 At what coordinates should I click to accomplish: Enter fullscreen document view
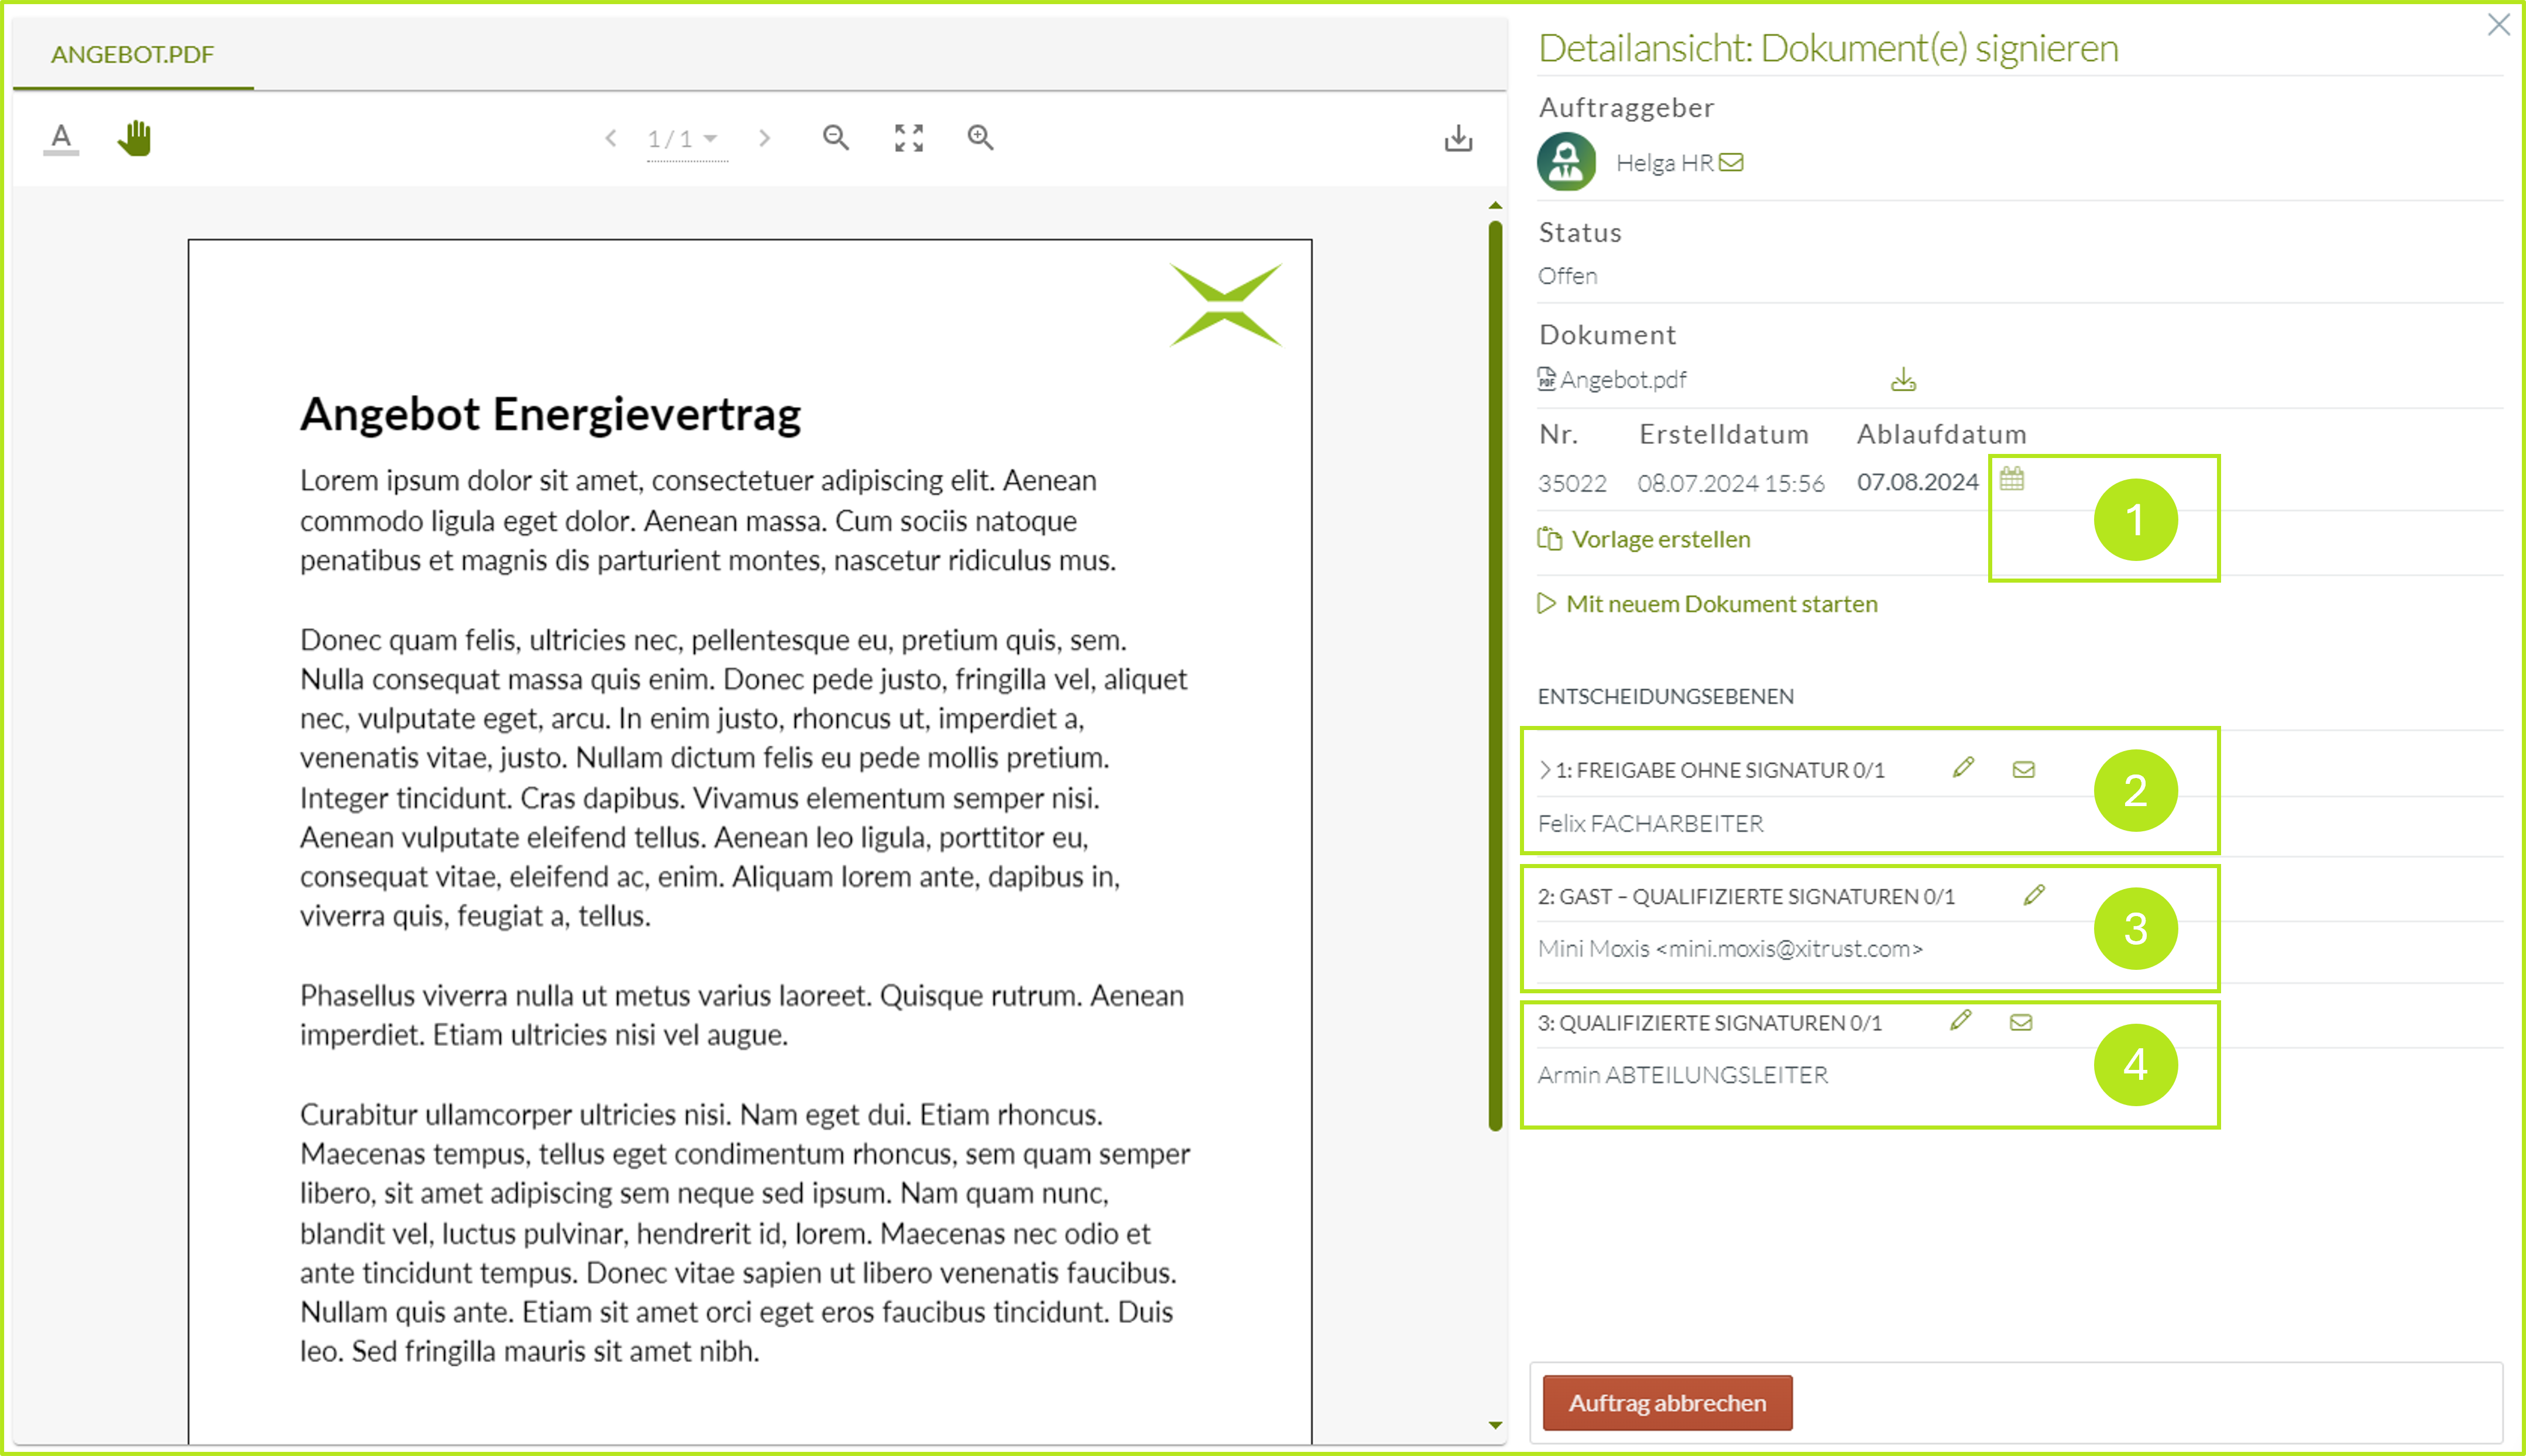coord(907,138)
